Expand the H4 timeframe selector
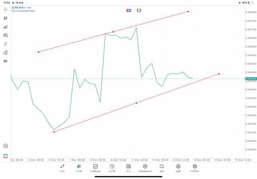The height and width of the screenshot is (179, 257). point(6,61)
